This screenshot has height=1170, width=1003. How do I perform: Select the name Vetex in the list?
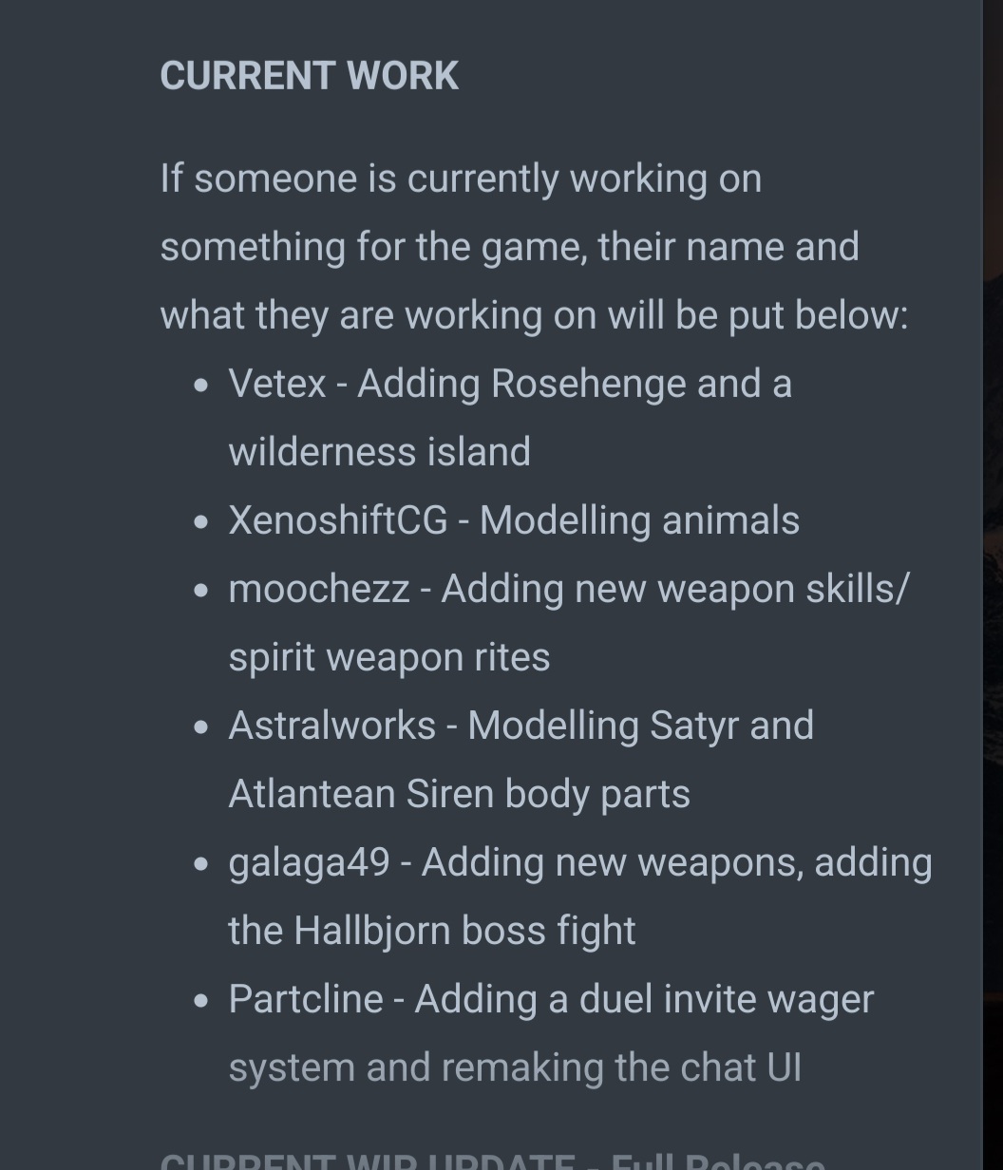pyautogui.click(x=277, y=384)
